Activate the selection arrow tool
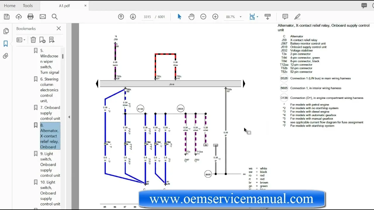374x210 pixels. tap(179, 17)
